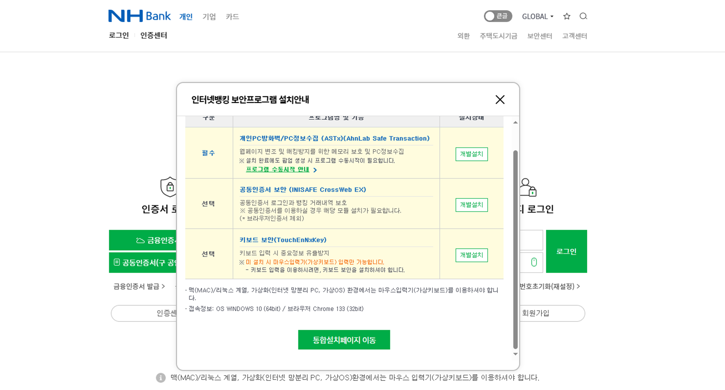The image size is (725, 390).
Task: Click the dialog vertical scrollbar thumb
Action: 515,249
